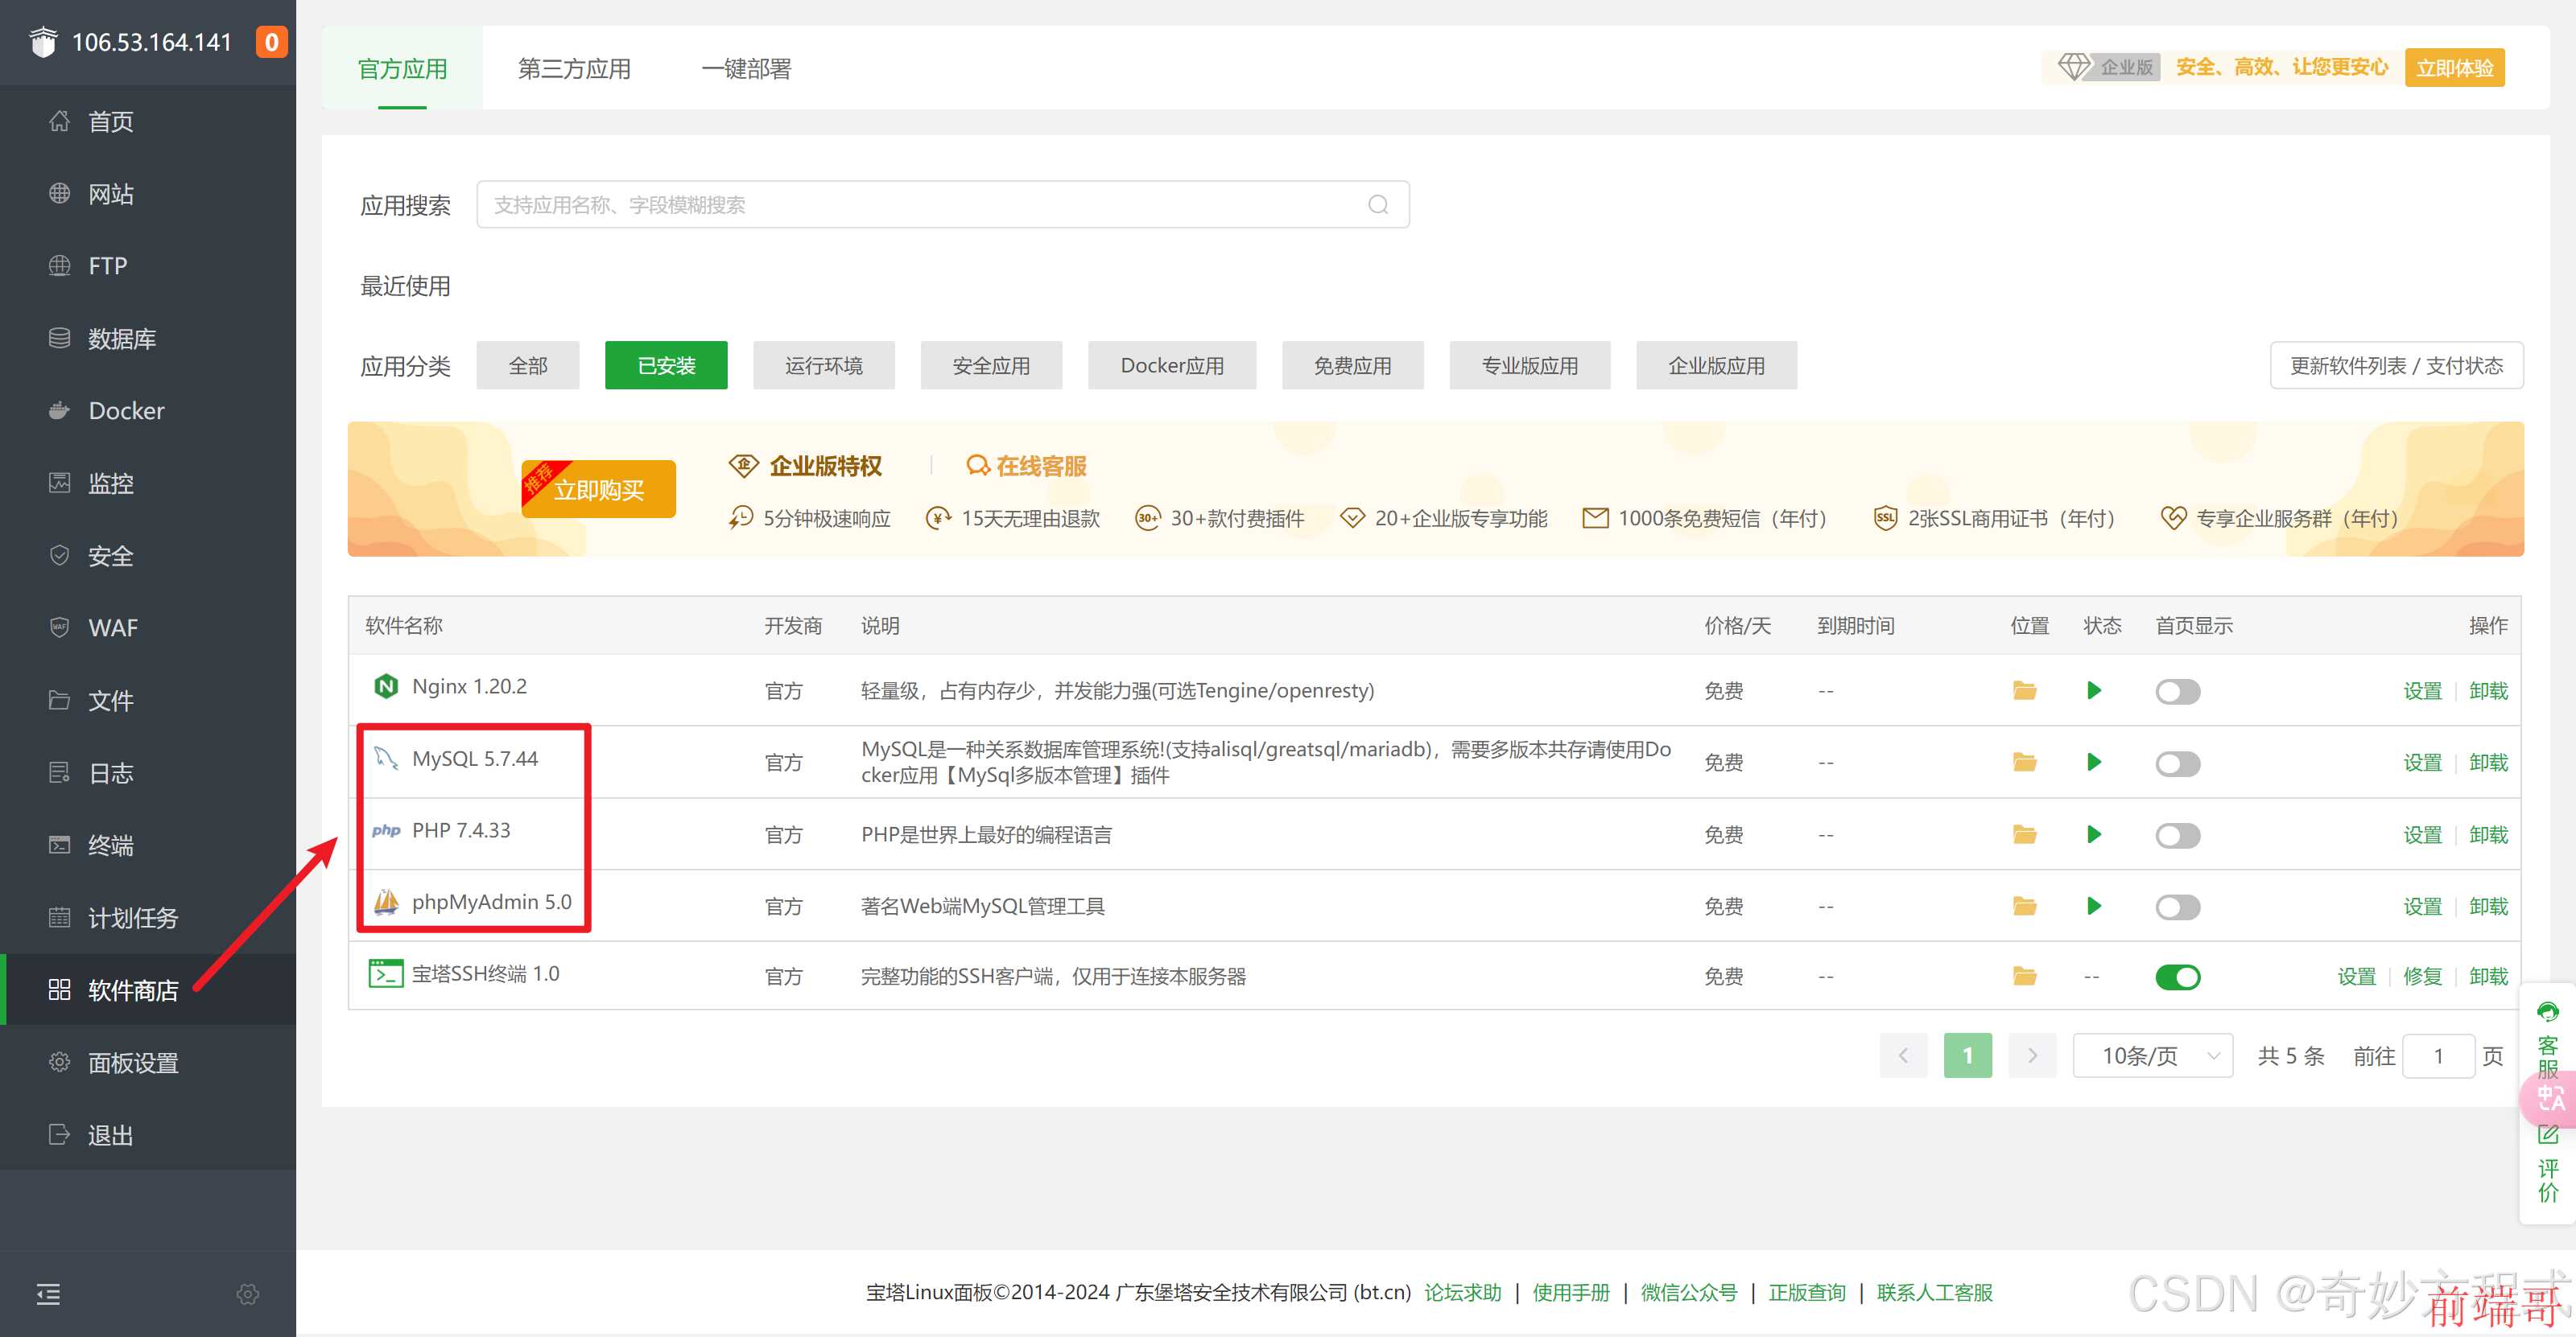Switch to 一键部署 tab

point(746,68)
